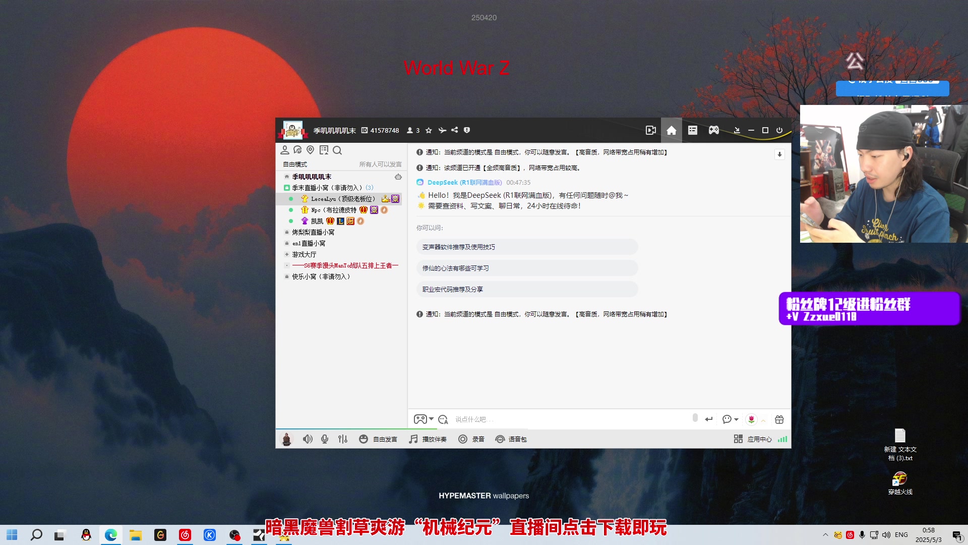The height and width of the screenshot is (545, 968).
Task: Open the video live tab icon
Action: point(651,130)
